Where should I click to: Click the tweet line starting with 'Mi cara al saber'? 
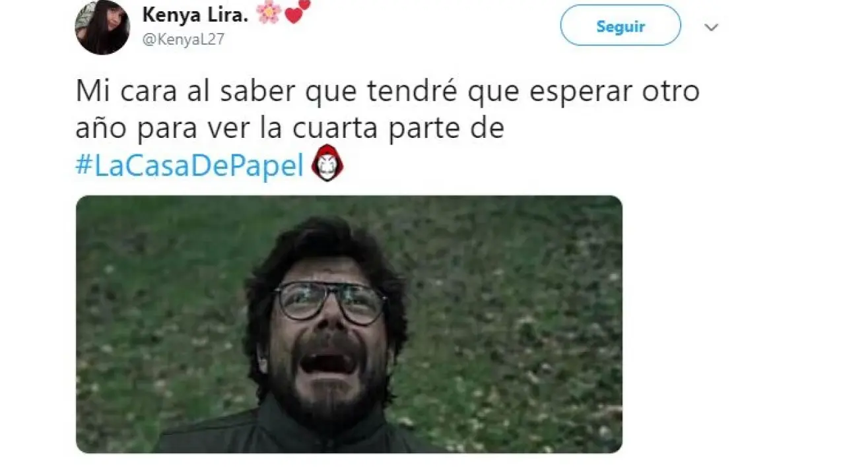[388, 90]
